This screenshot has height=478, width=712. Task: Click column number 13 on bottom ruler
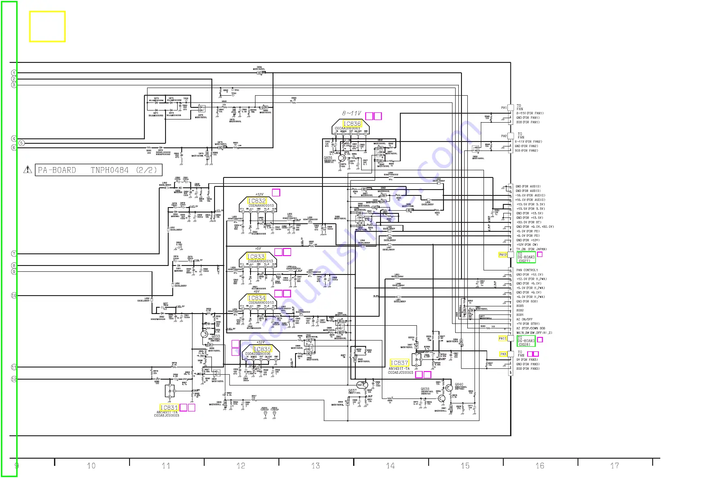[x=316, y=466]
